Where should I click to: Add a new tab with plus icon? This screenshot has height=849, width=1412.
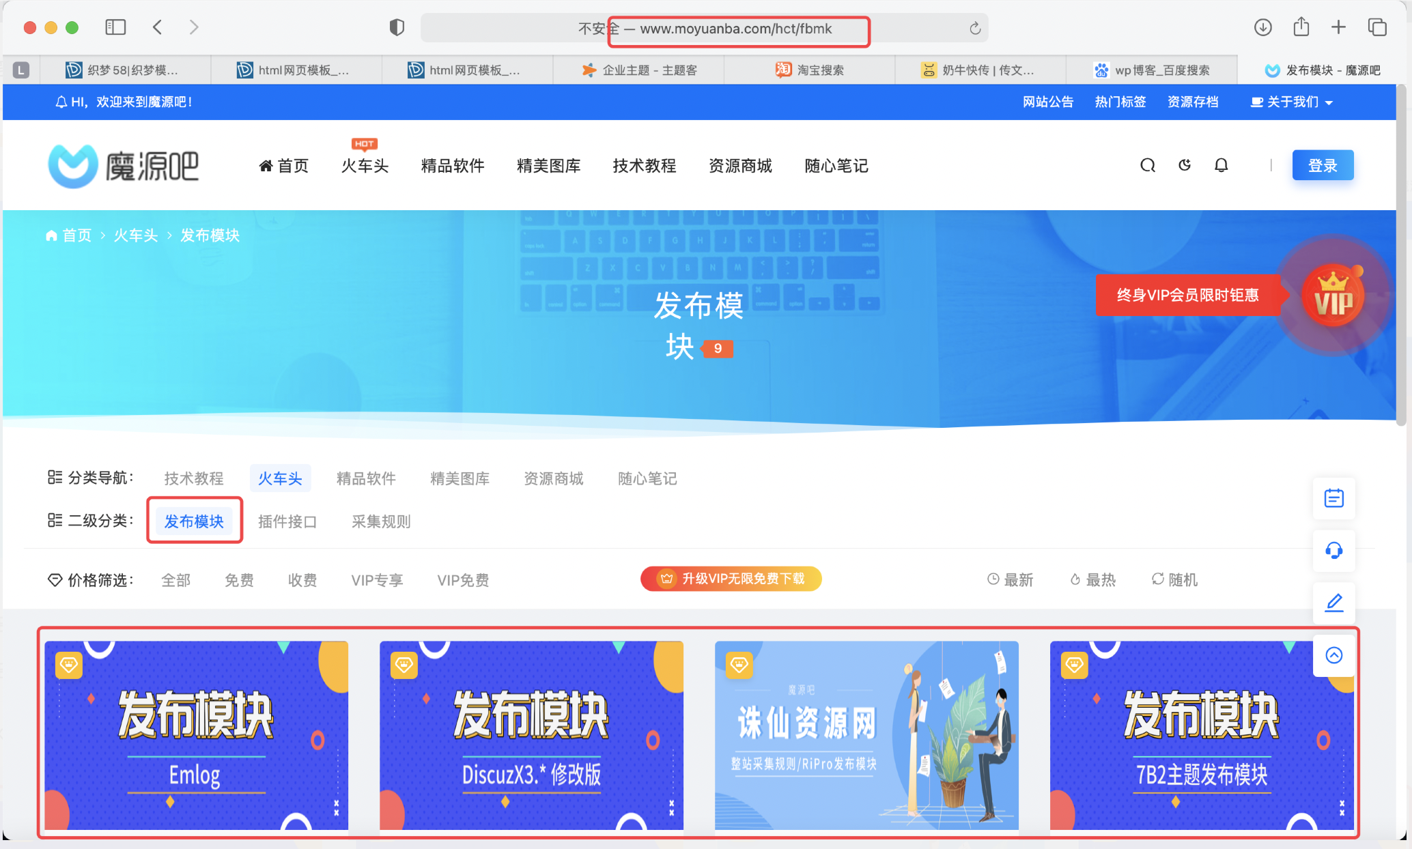(1338, 27)
